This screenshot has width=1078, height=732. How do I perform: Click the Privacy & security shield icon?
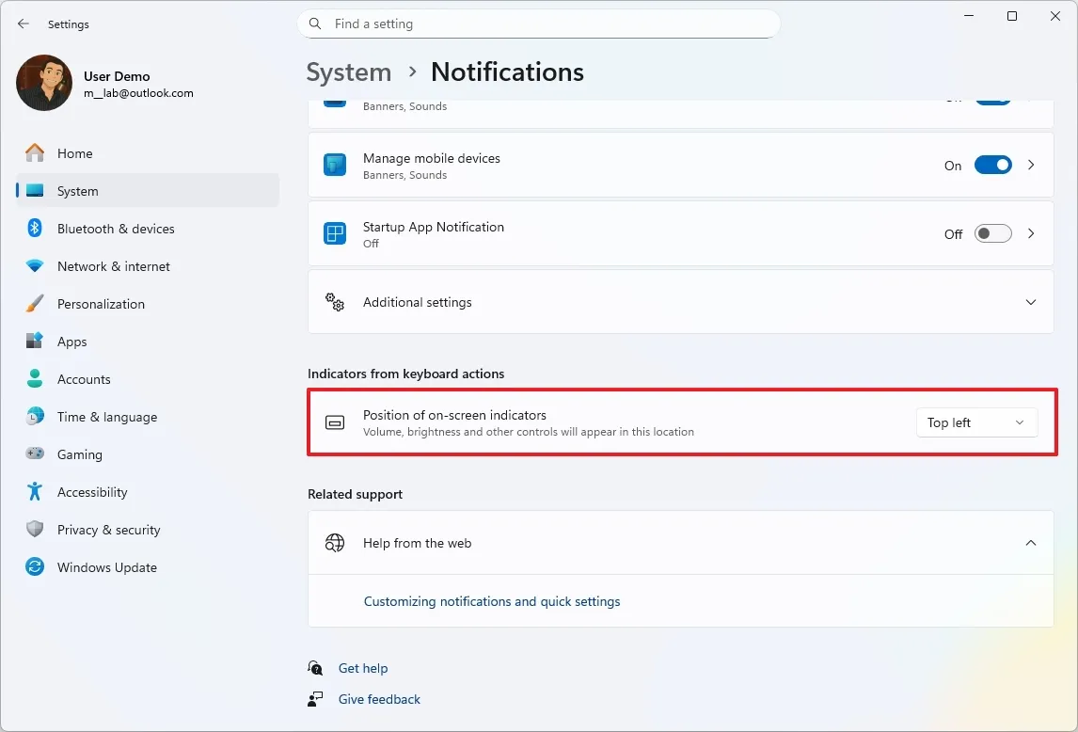pos(35,530)
